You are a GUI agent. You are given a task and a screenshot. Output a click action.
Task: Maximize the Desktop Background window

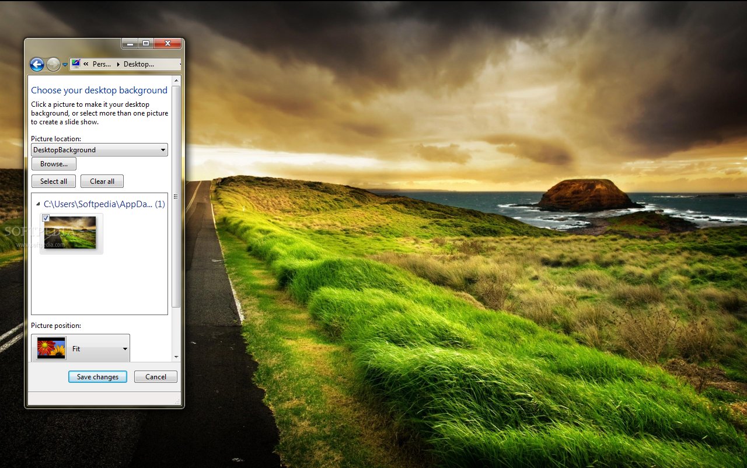click(x=146, y=43)
